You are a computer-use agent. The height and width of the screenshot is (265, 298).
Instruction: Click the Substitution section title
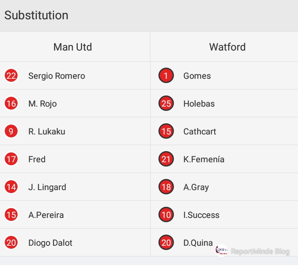tap(36, 15)
